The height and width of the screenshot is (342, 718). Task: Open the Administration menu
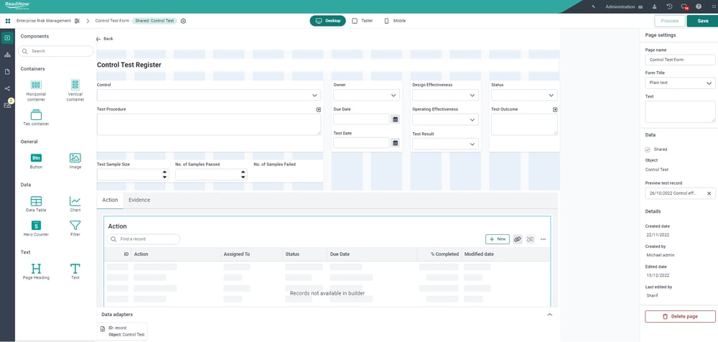(x=624, y=7)
